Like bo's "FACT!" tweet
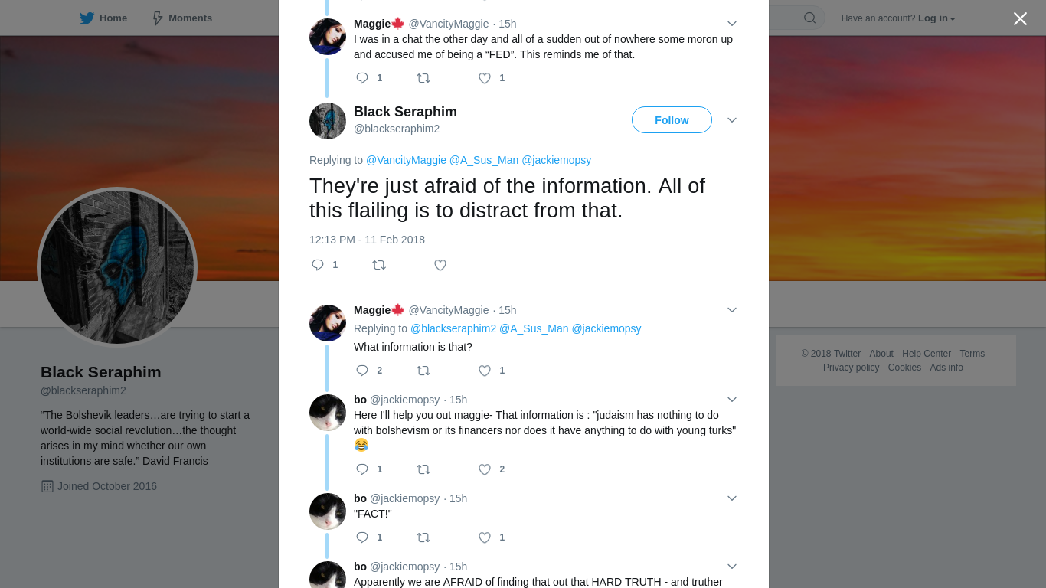The width and height of the screenshot is (1046, 588). coord(485,537)
